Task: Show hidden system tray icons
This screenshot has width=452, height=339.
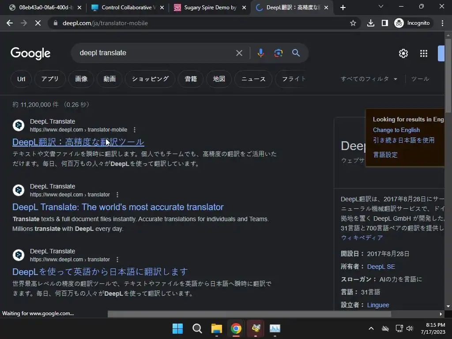Action: click(371, 328)
